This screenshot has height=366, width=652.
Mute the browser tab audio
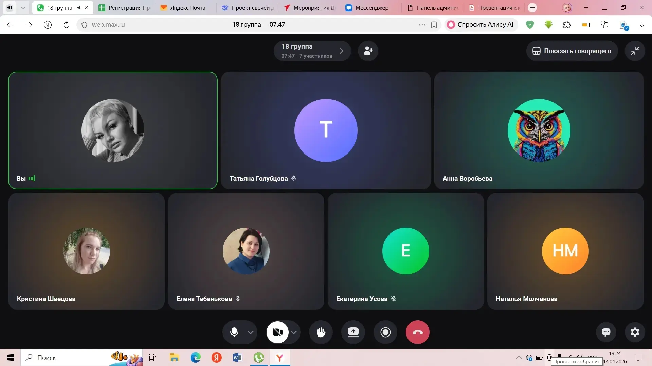tap(79, 8)
